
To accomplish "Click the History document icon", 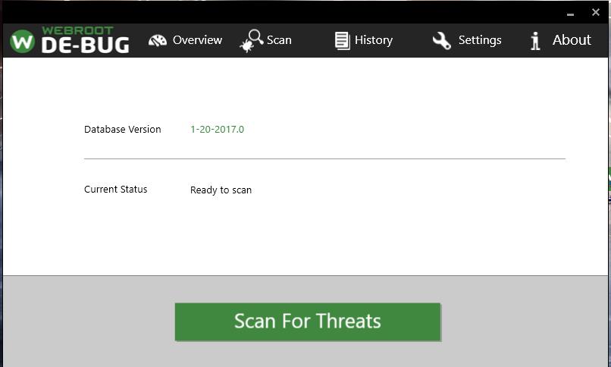I will click(343, 40).
